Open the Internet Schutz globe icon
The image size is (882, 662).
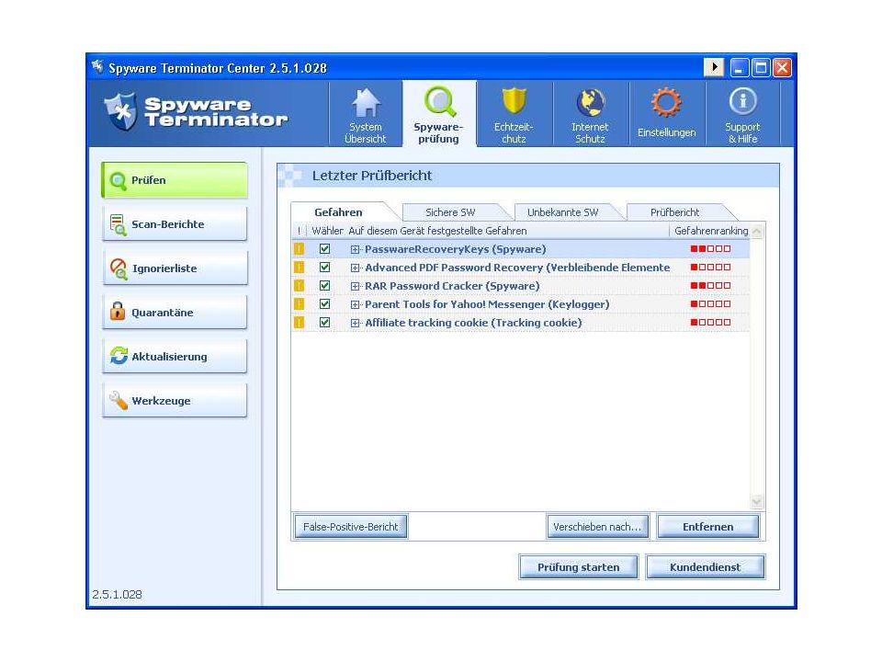(590, 103)
